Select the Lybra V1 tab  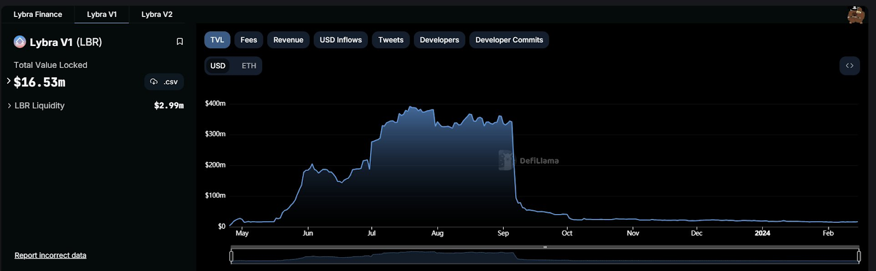(102, 14)
